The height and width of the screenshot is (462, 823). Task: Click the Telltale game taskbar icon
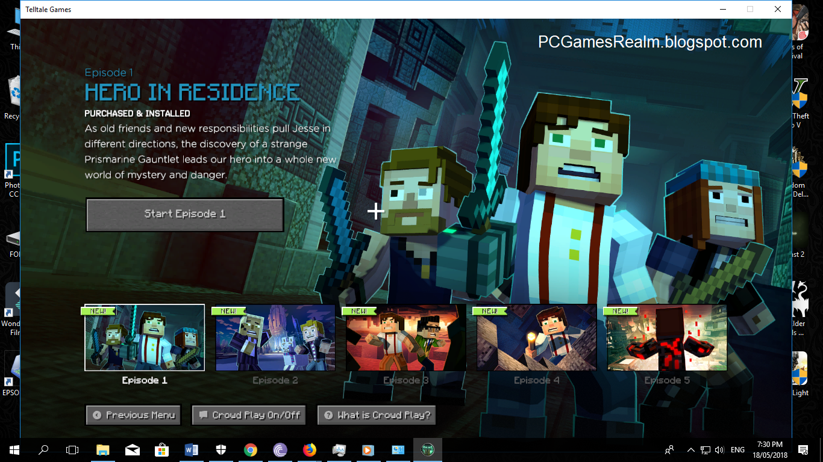[x=428, y=449]
